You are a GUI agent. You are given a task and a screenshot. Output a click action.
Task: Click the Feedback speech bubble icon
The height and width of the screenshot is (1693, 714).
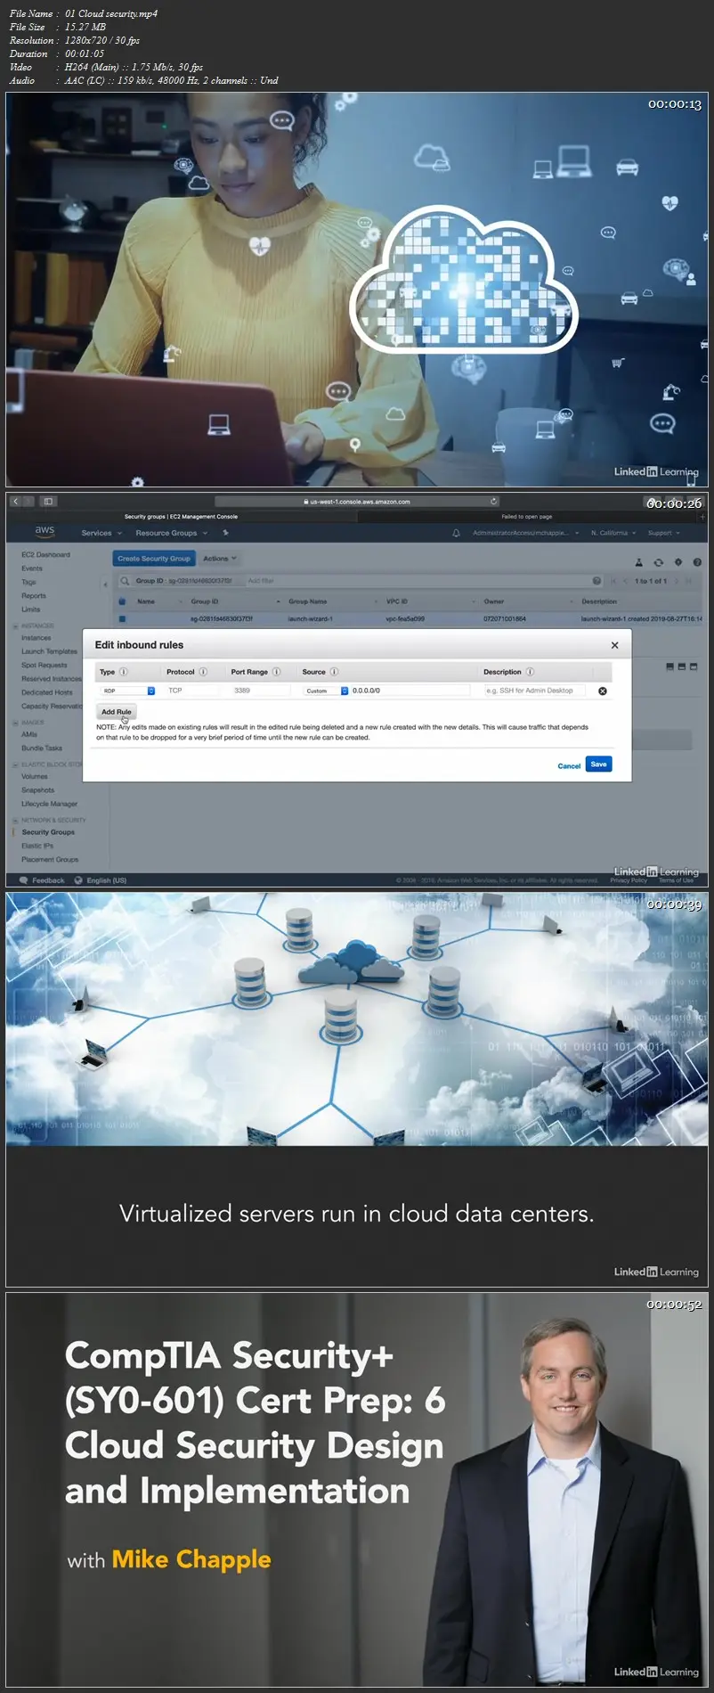tap(24, 880)
